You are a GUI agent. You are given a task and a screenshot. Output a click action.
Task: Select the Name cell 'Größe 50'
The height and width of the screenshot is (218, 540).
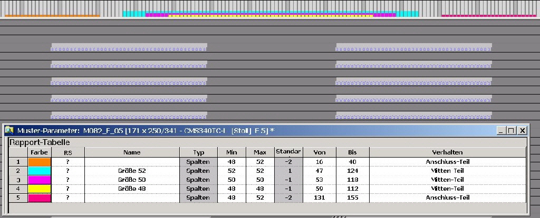pyautogui.click(x=132, y=180)
